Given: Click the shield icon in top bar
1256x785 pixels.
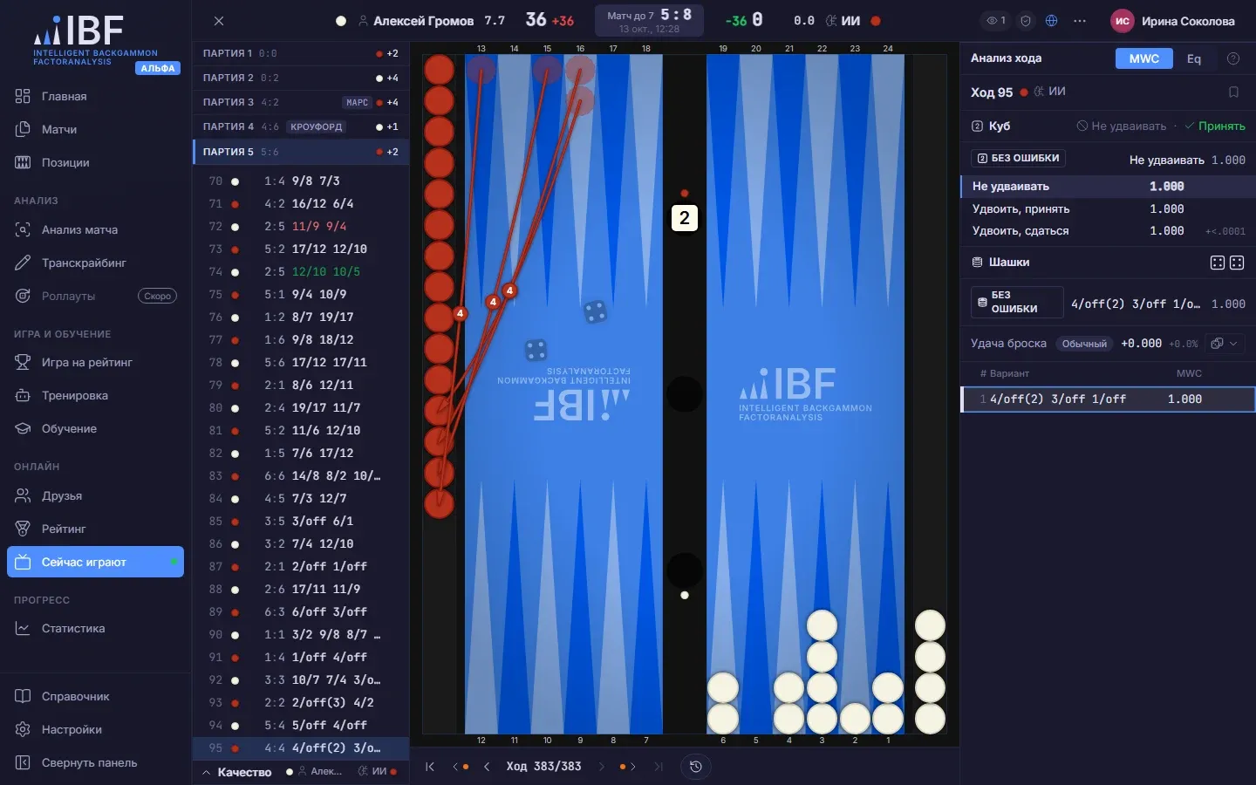Looking at the screenshot, I should [x=1026, y=21].
